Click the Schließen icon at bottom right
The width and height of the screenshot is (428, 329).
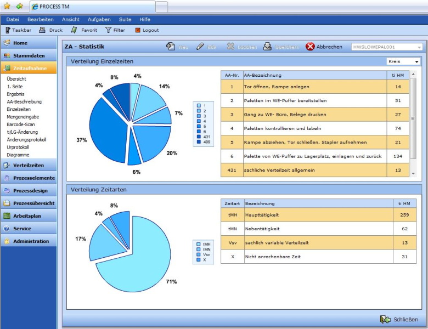coord(385,319)
